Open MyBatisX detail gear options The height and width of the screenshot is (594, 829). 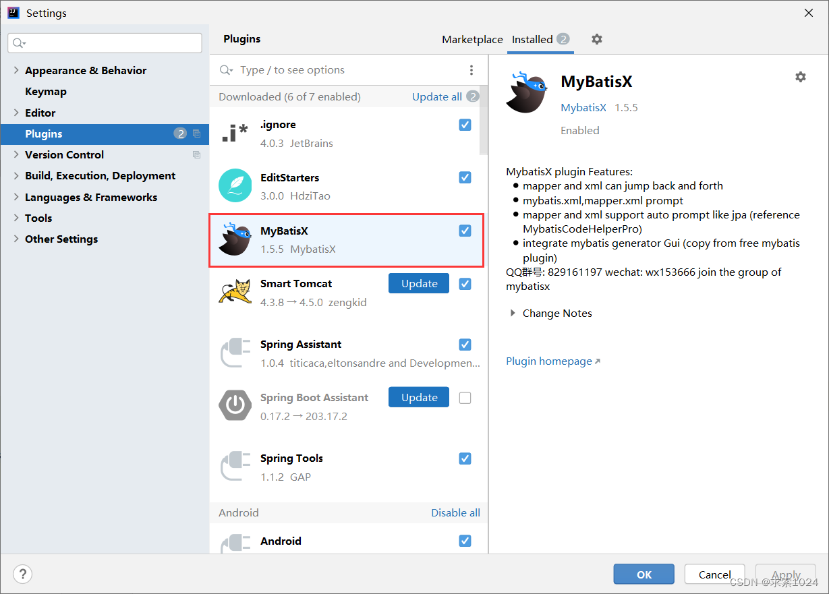[x=800, y=77]
